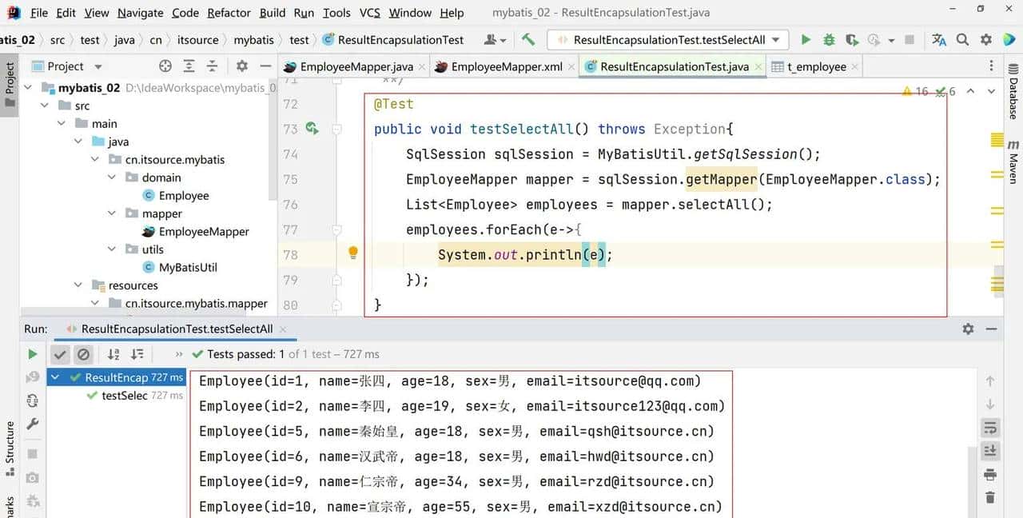Collapse the domain folder in project tree
Image resolution: width=1023 pixels, height=518 pixels.
112,177
